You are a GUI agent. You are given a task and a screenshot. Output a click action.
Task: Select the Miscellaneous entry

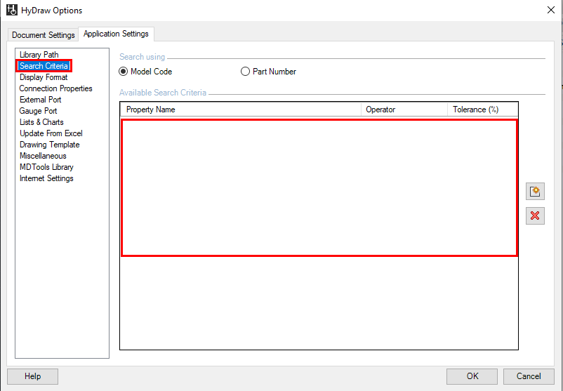click(x=43, y=156)
